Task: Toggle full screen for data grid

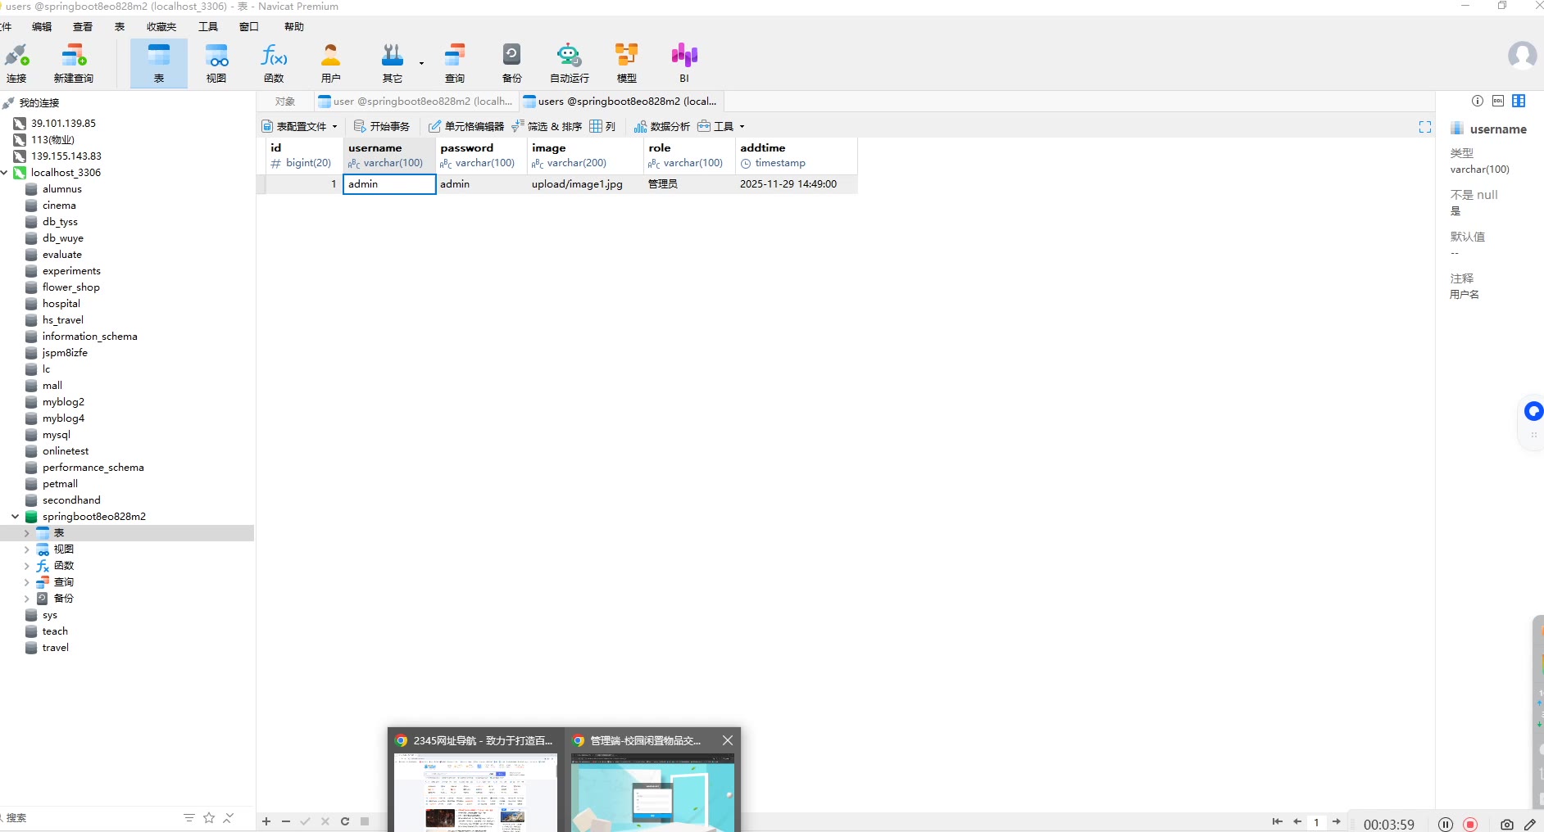Action: [x=1425, y=127]
